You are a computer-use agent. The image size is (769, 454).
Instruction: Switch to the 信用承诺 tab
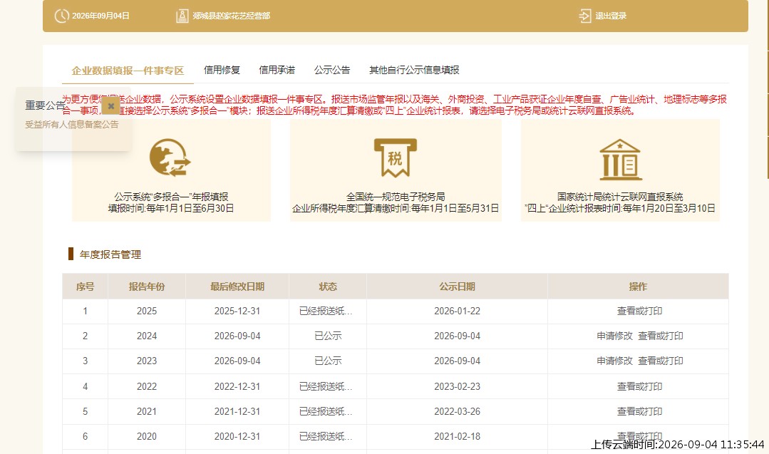coord(277,70)
